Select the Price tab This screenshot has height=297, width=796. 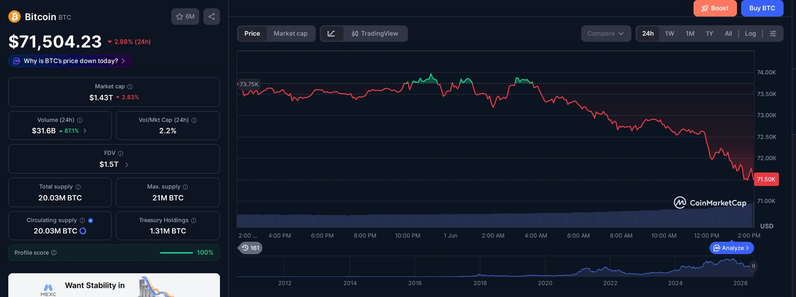[252, 34]
